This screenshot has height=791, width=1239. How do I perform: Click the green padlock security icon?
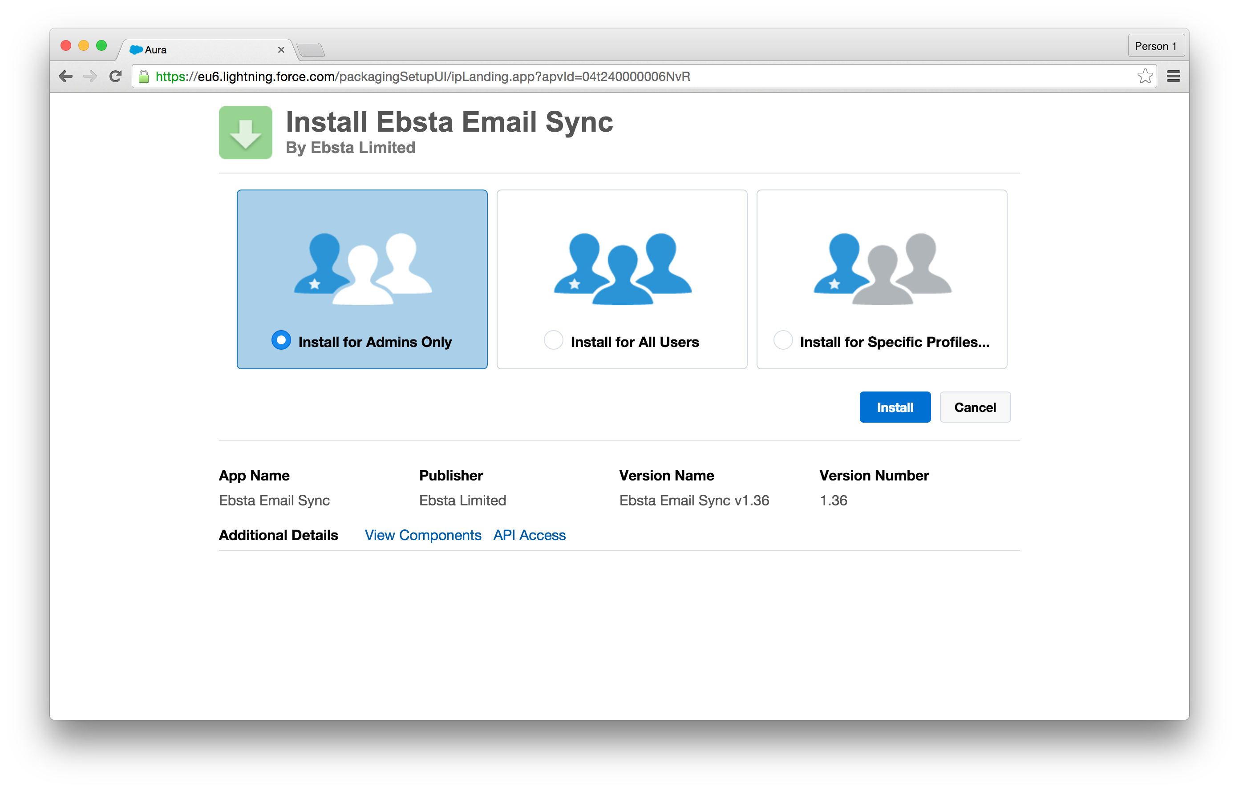(x=144, y=77)
